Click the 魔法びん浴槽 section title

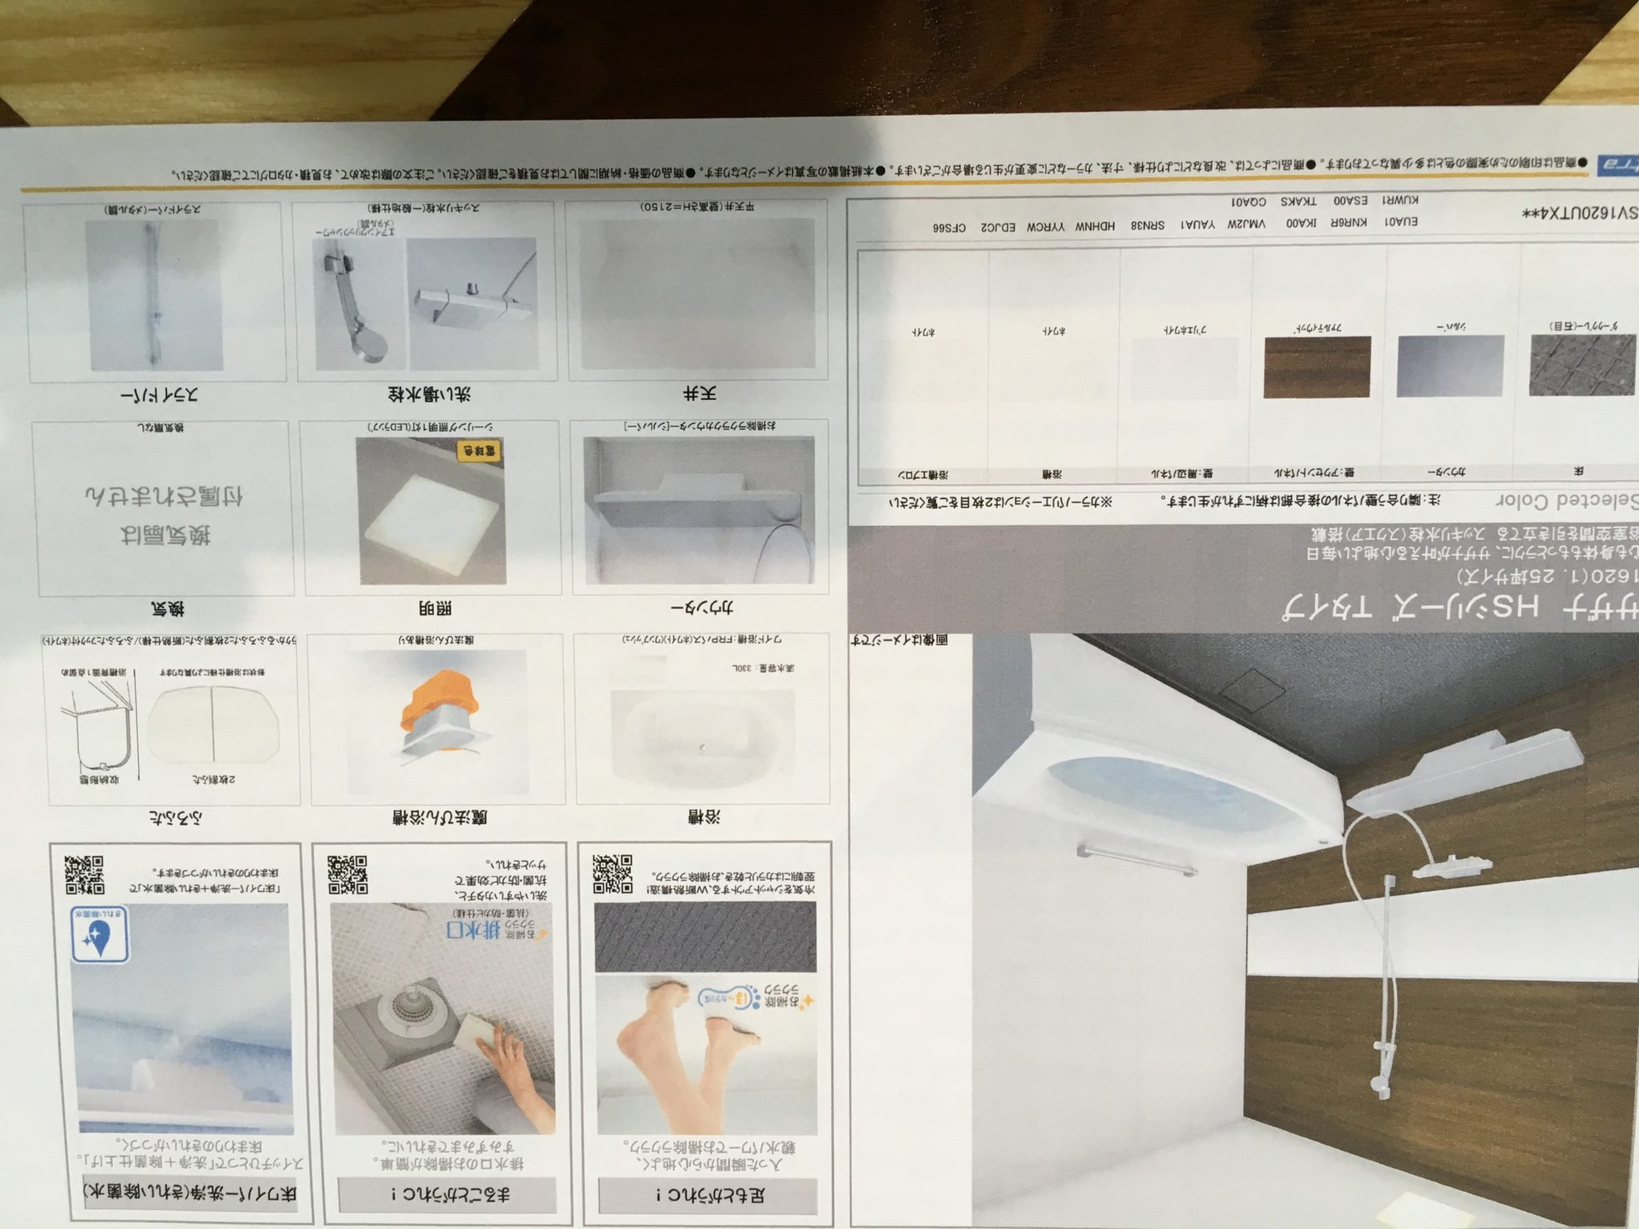tap(440, 818)
